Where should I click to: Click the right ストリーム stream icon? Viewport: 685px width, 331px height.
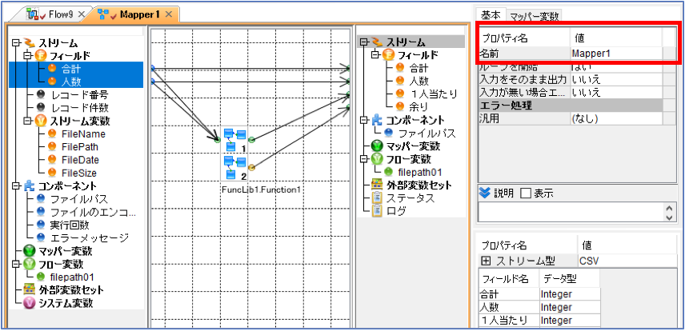pyautogui.click(x=376, y=42)
